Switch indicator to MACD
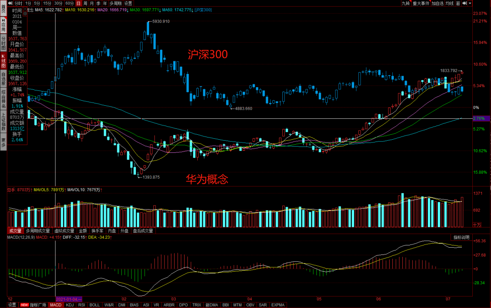 point(56,305)
